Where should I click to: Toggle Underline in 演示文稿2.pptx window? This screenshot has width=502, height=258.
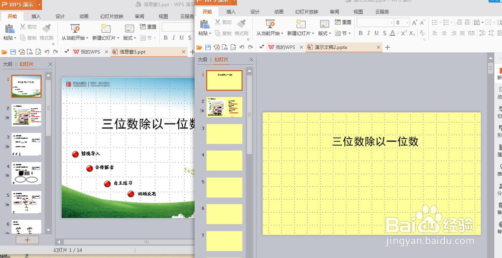click(376, 33)
